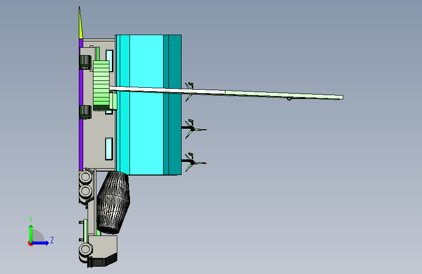This screenshot has width=422, height=274.
Task: Select the truck's topmost rear wheel
Action: click(86, 177)
